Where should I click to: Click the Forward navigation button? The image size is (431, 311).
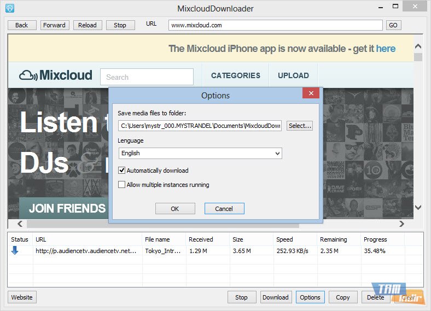pyautogui.click(x=55, y=25)
